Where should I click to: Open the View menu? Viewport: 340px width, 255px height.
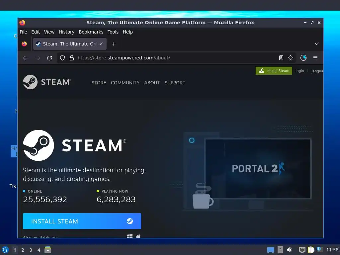[x=49, y=32]
